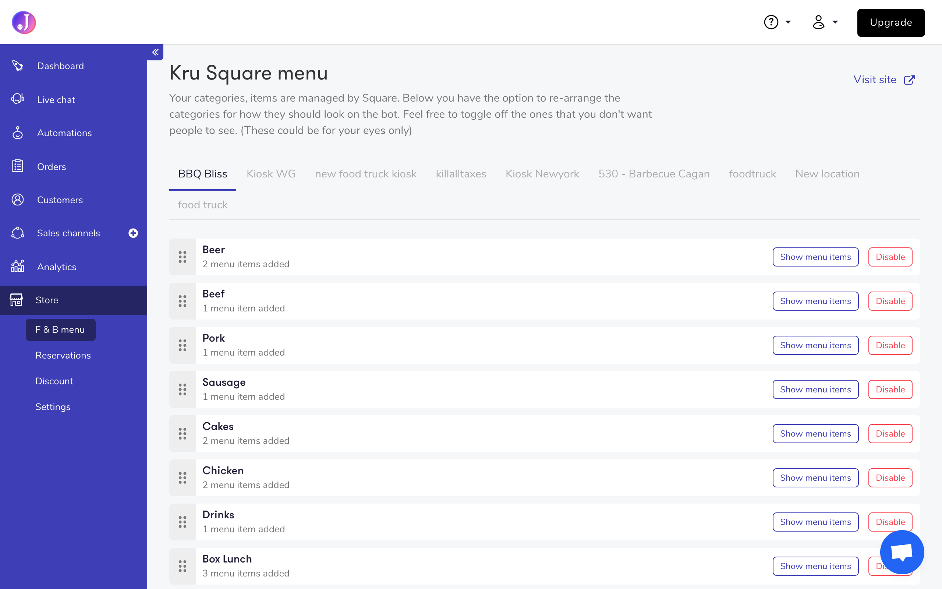
Task: Show menu items for Pork
Action: 815,346
